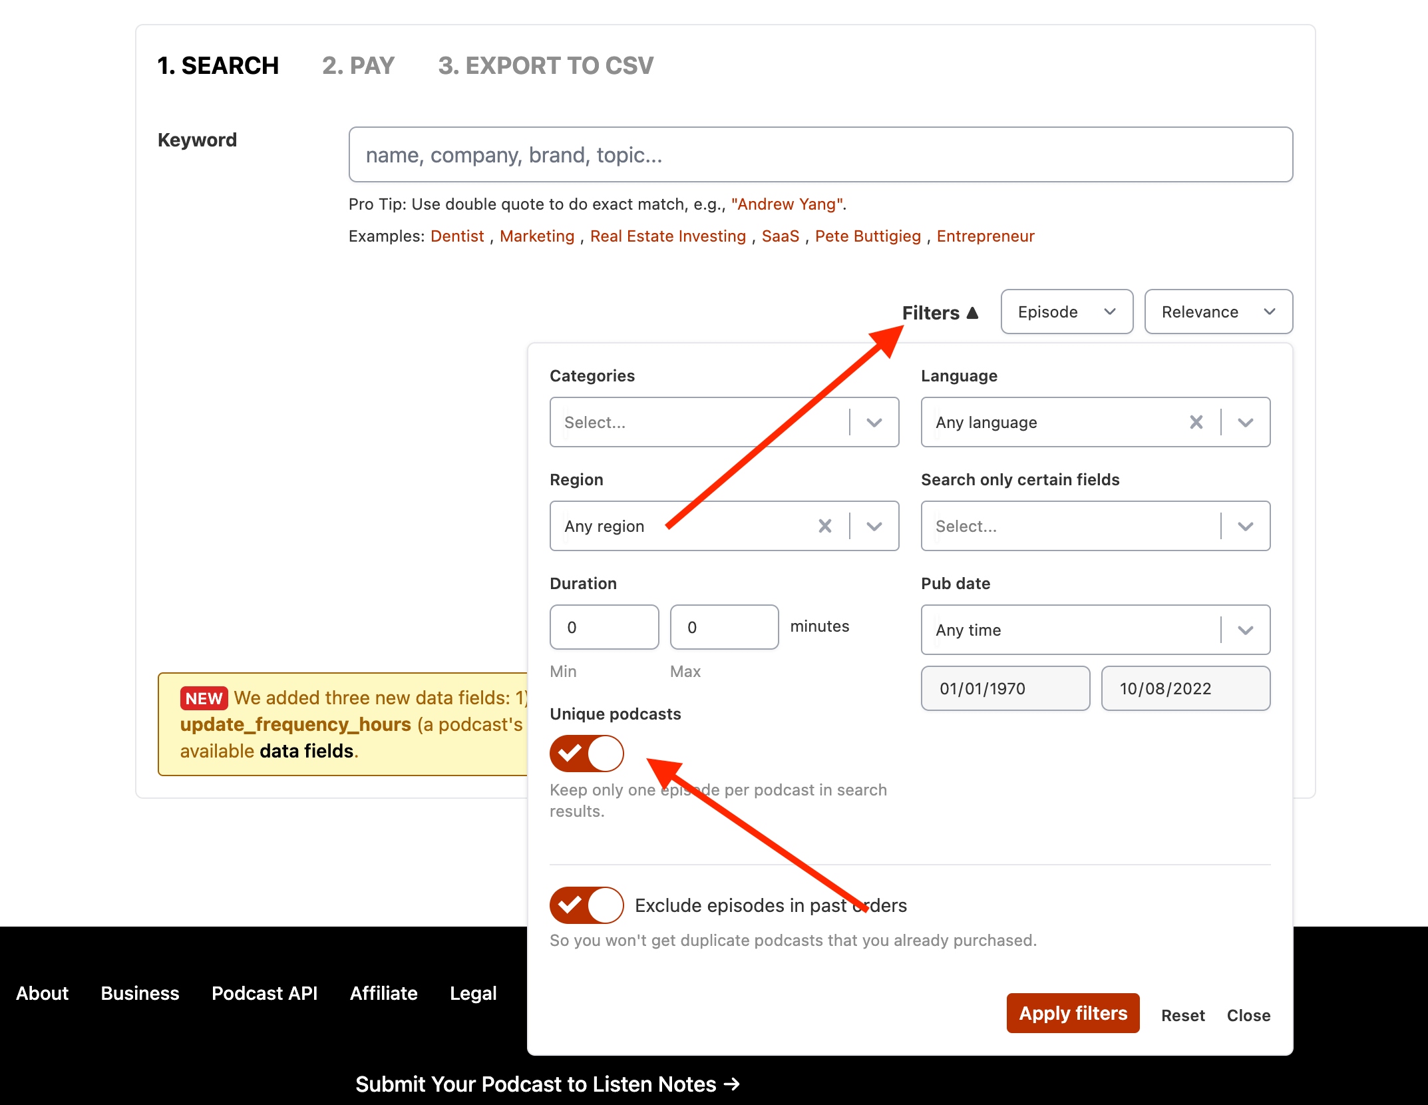This screenshot has height=1105, width=1428.
Task: Open the Search only certain fields dropdown
Action: click(1246, 526)
